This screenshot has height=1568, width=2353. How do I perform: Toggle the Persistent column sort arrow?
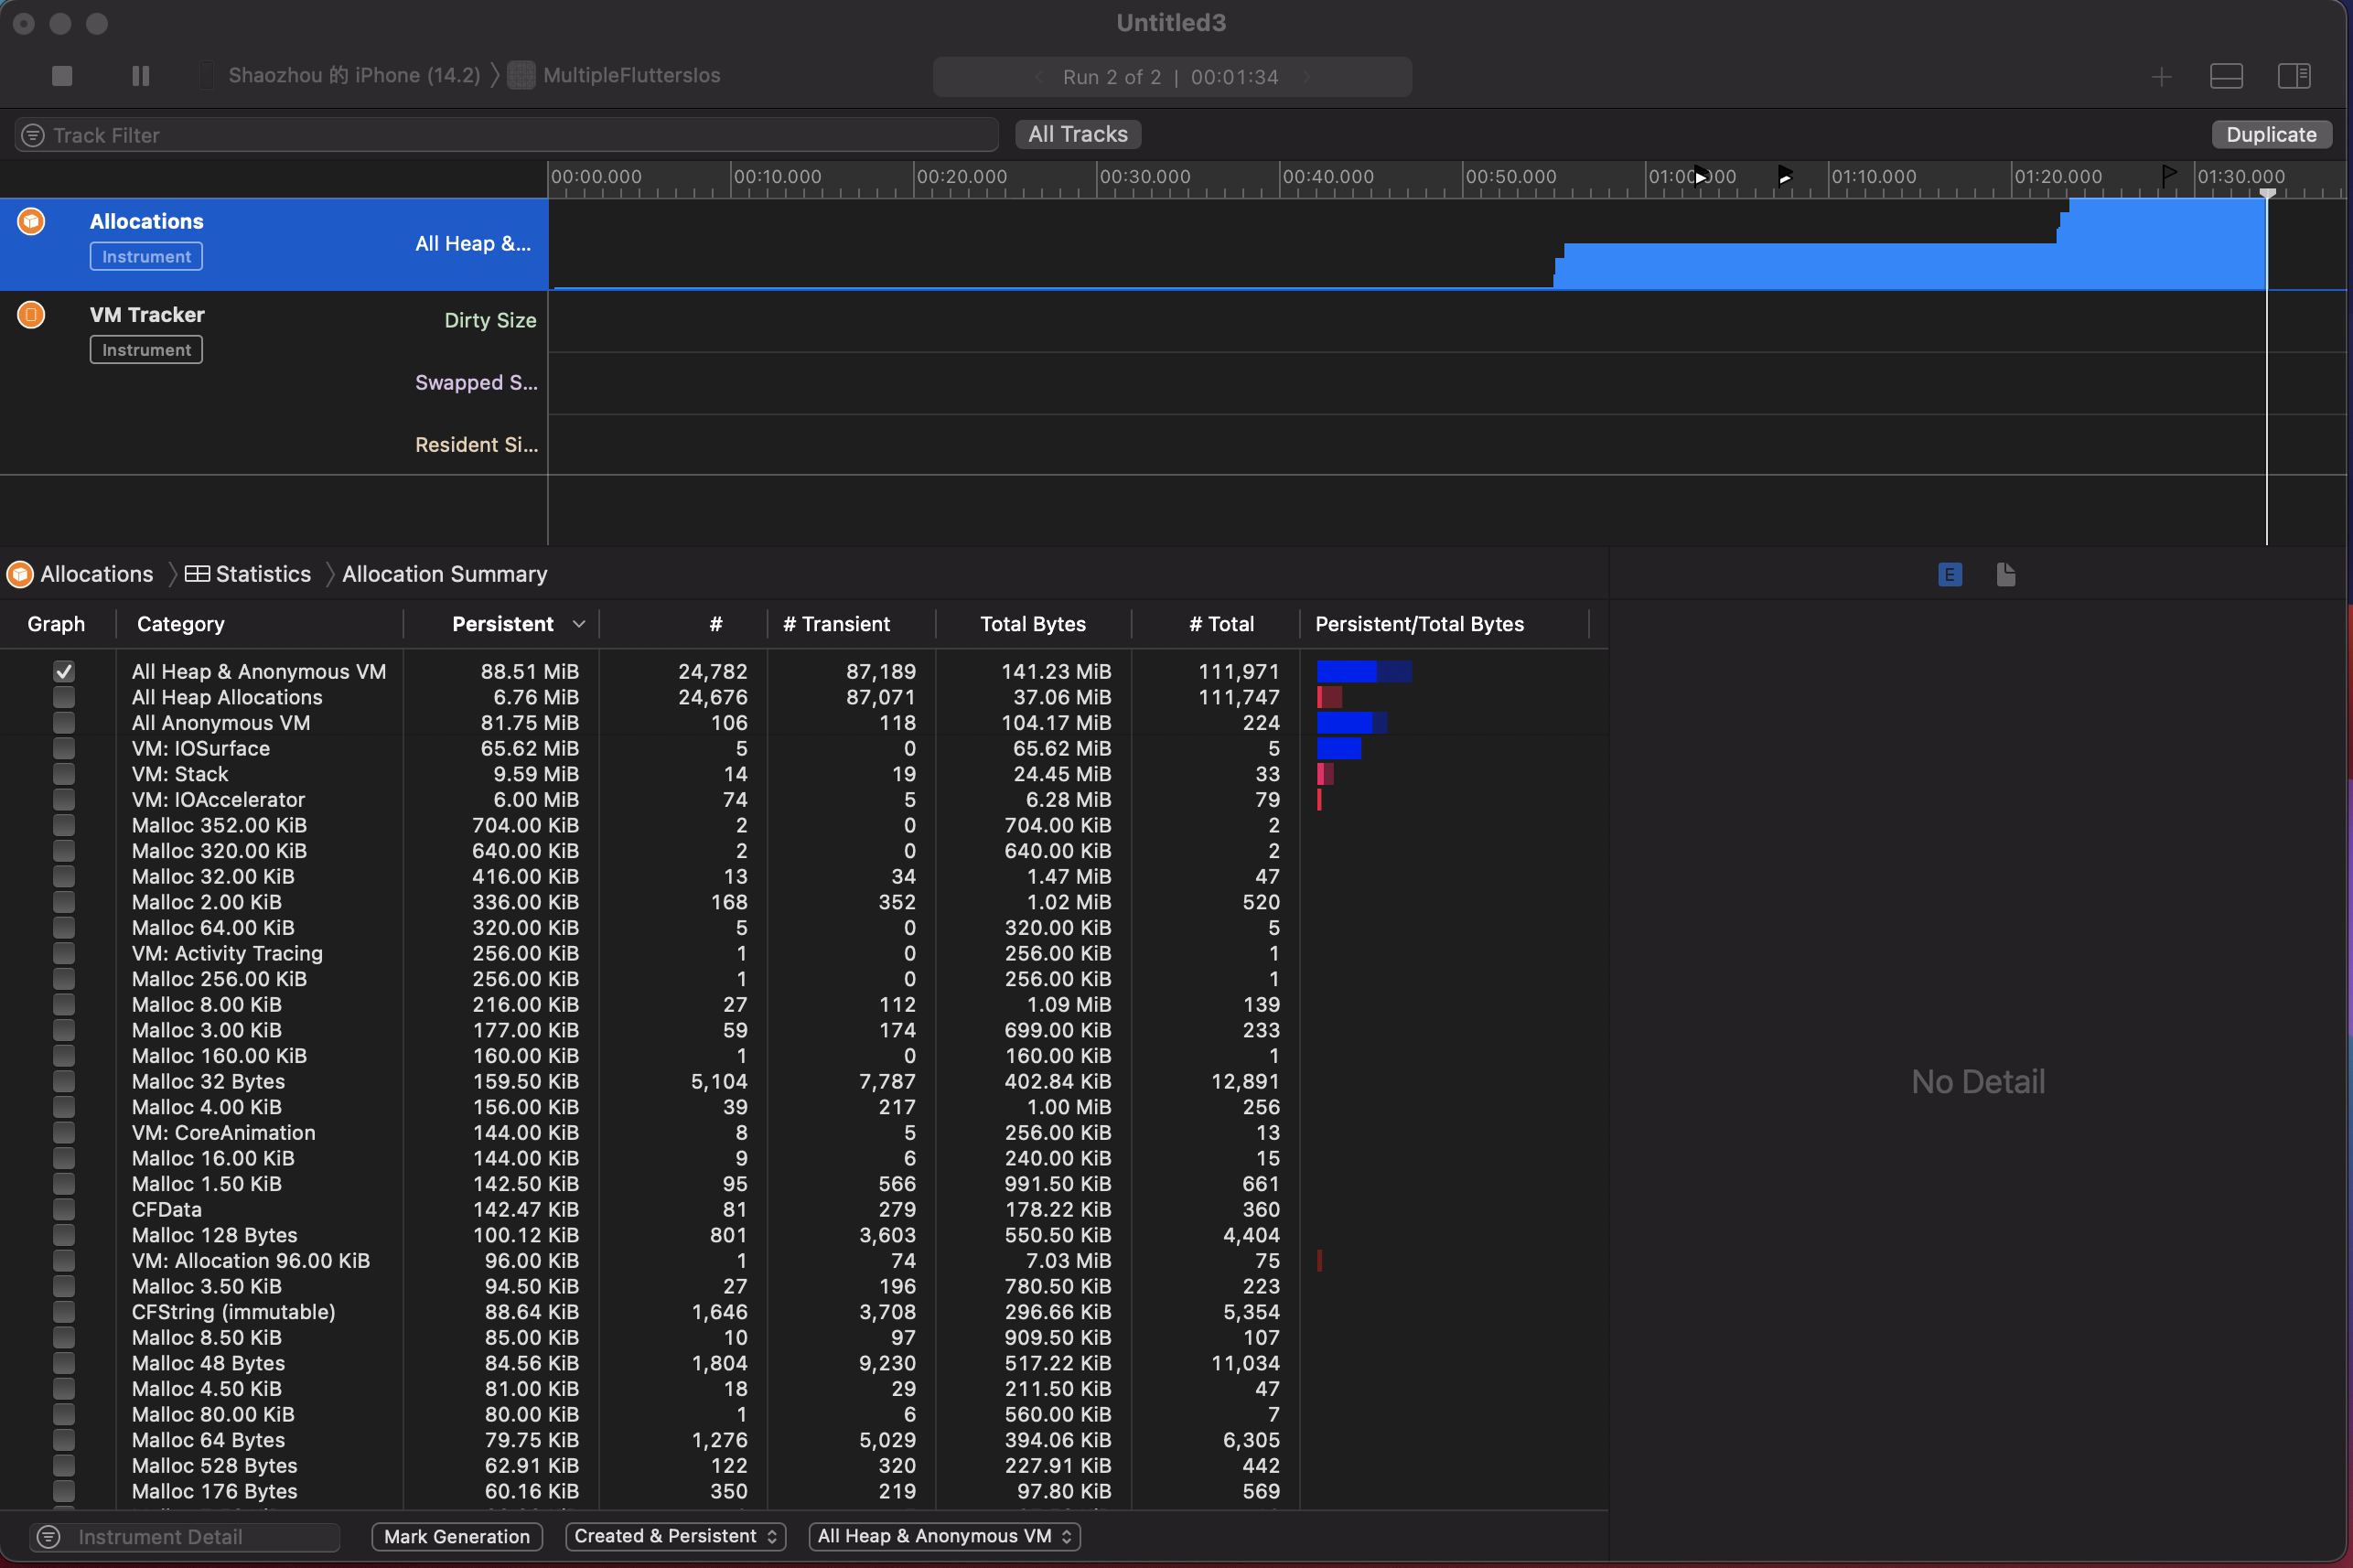coord(578,623)
